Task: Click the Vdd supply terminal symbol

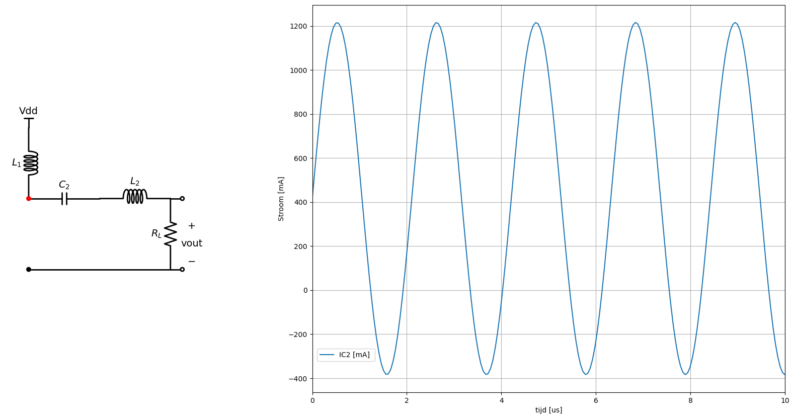Action: (x=29, y=119)
